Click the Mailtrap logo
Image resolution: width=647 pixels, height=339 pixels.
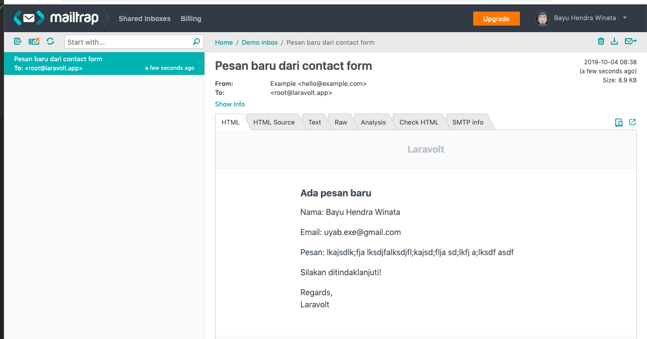(56, 19)
